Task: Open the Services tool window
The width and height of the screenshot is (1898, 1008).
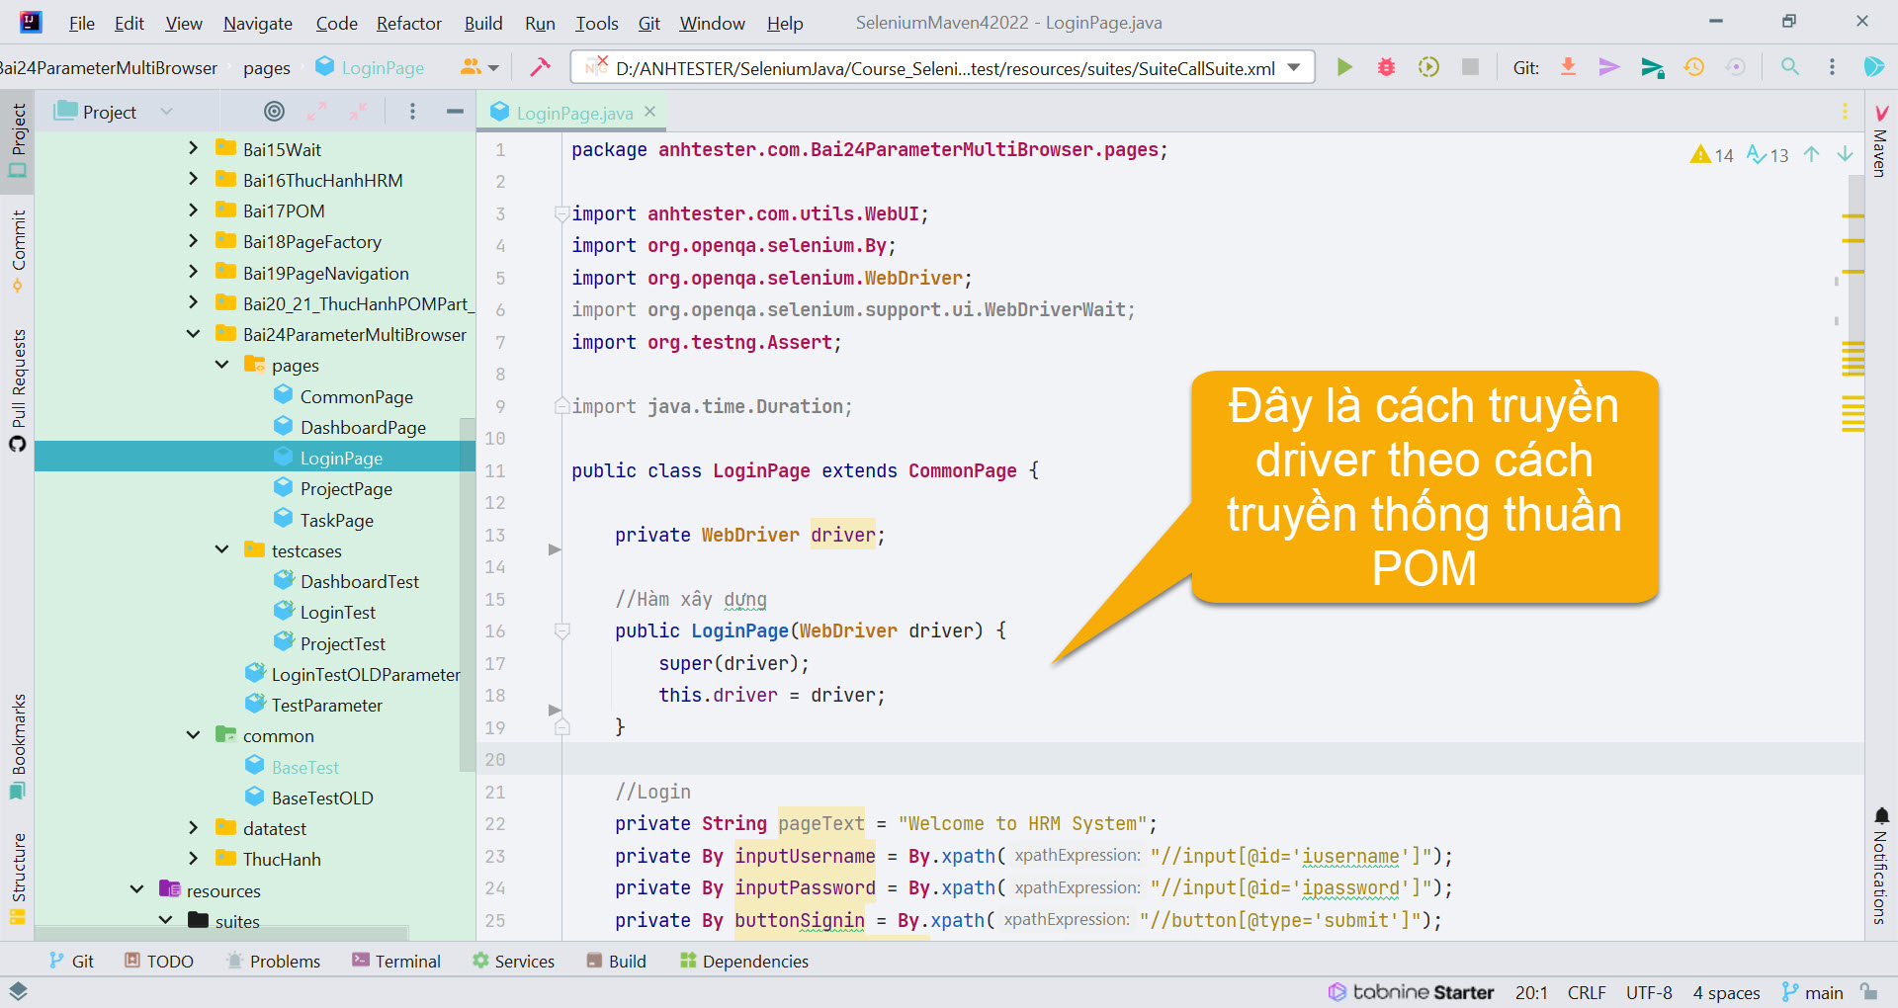Action: [513, 961]
